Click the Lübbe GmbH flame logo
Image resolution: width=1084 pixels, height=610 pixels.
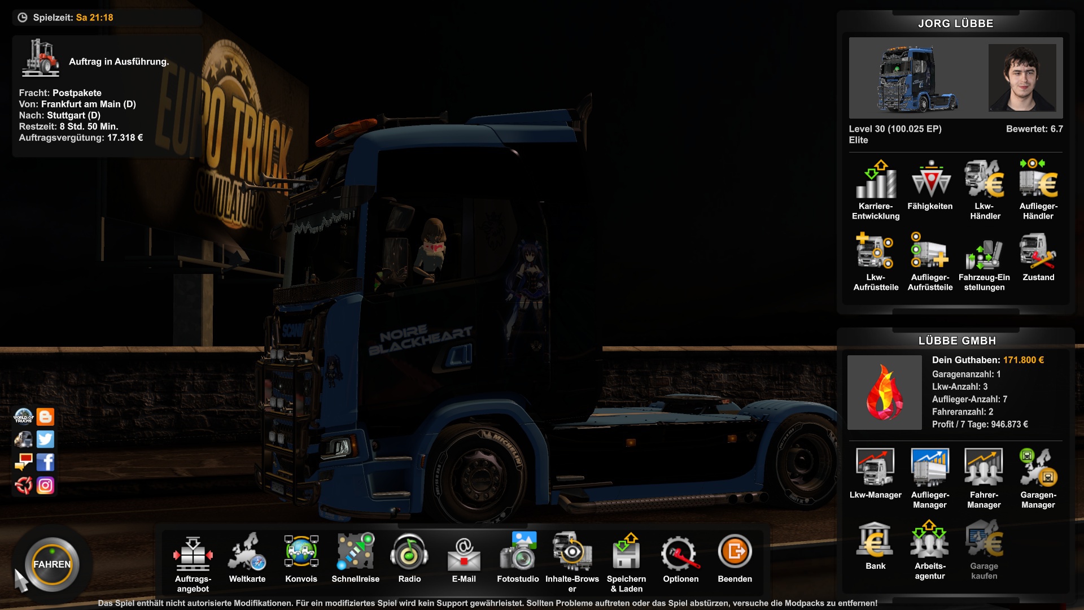[885, 393]
